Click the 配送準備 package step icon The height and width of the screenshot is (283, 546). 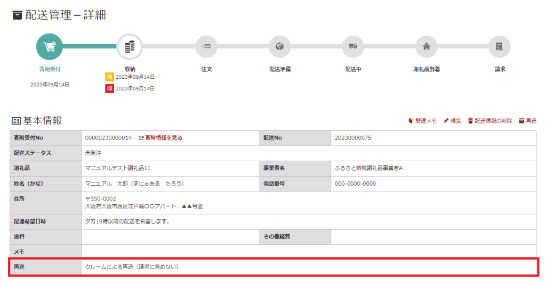(279, 47)
